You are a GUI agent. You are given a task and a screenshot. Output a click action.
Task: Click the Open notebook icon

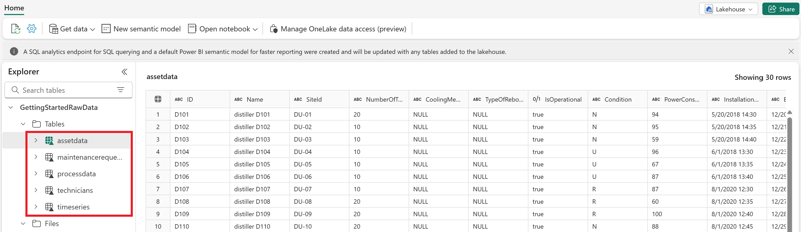192,29
